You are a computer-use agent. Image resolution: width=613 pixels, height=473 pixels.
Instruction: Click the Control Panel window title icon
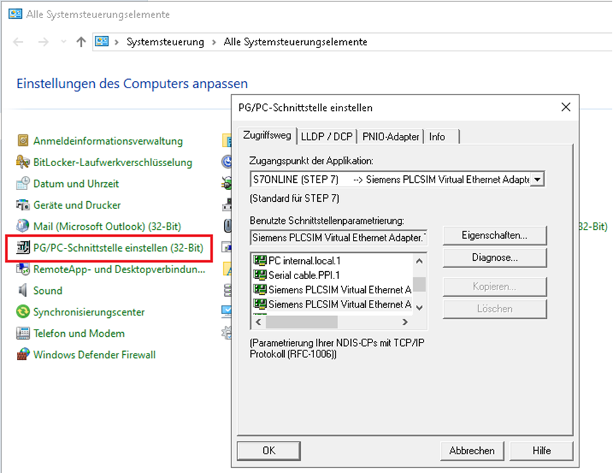click(16, 14)
